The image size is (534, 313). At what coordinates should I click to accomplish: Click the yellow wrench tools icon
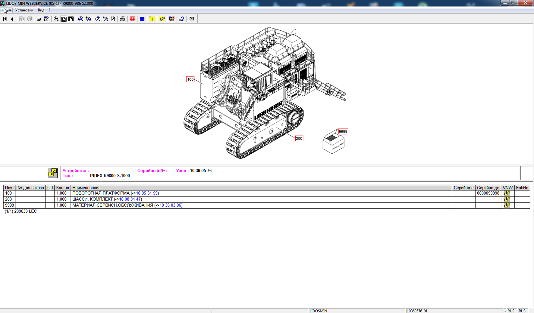pyautogui.click(x=162, y=19)
